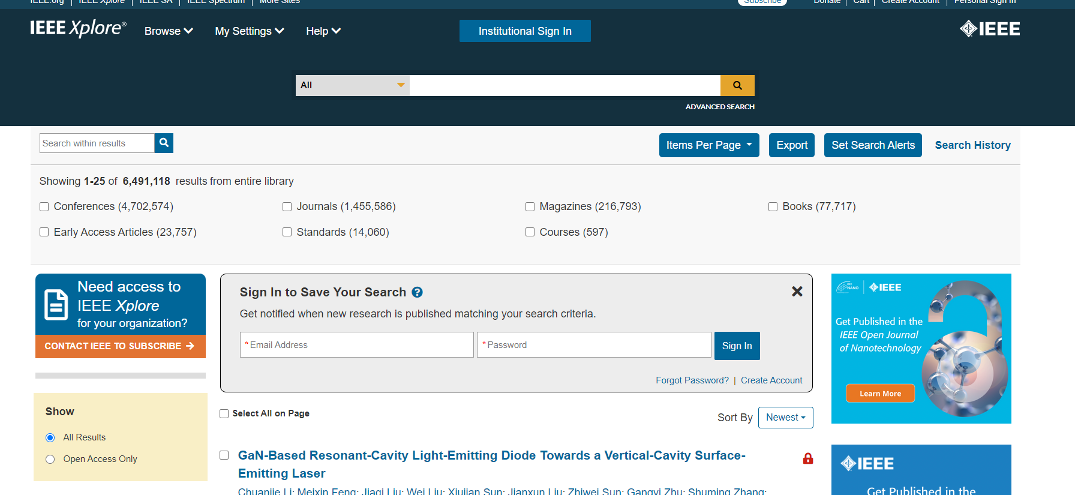Click the IEEE Xplore logo
The image size is (1075, 495).
click(x=78, y=28)
